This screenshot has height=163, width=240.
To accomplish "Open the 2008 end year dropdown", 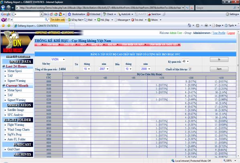I will (145, 69).
